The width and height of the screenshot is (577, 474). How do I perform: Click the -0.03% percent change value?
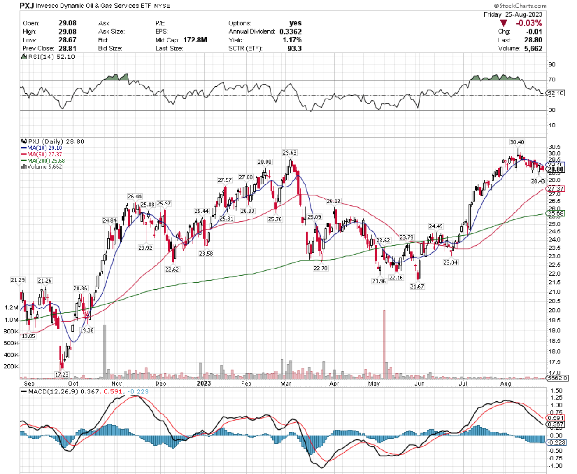coord(529,23)
